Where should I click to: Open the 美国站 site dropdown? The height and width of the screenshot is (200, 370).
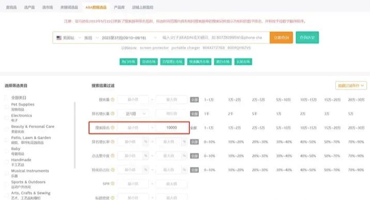click(x=68, y=38)
